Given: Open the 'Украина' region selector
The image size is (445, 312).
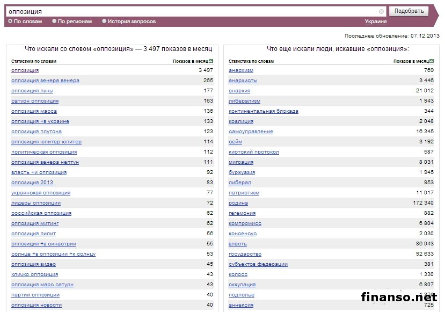Looking at the screenshot, I should (x=375, y=21).
